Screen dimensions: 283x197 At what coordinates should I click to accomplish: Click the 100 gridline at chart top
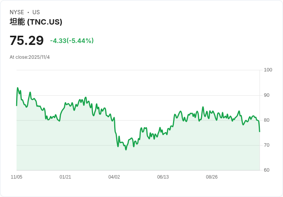coord(138,70)
